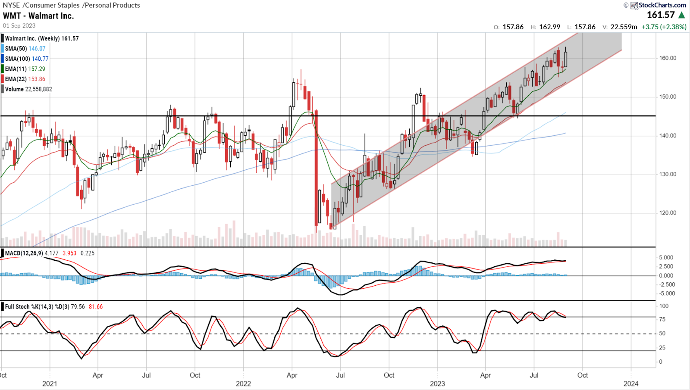
Task: Click the 130.00 price axis label
Action: click(668, 175)
